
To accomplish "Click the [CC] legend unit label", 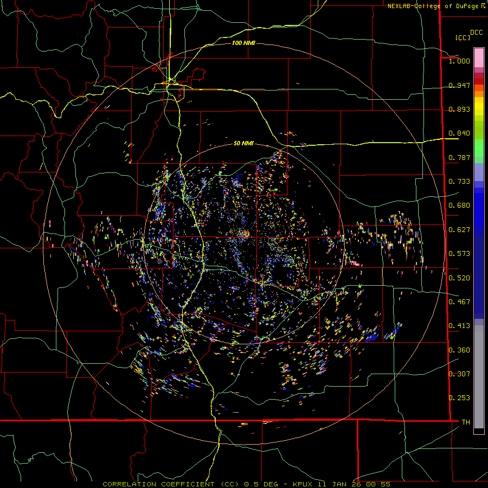I will click(x=463, y=37).
